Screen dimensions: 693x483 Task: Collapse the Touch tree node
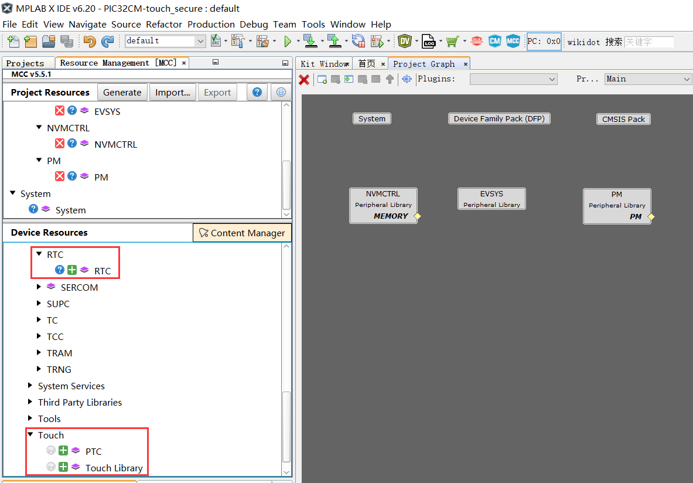[x=30, y=434]
